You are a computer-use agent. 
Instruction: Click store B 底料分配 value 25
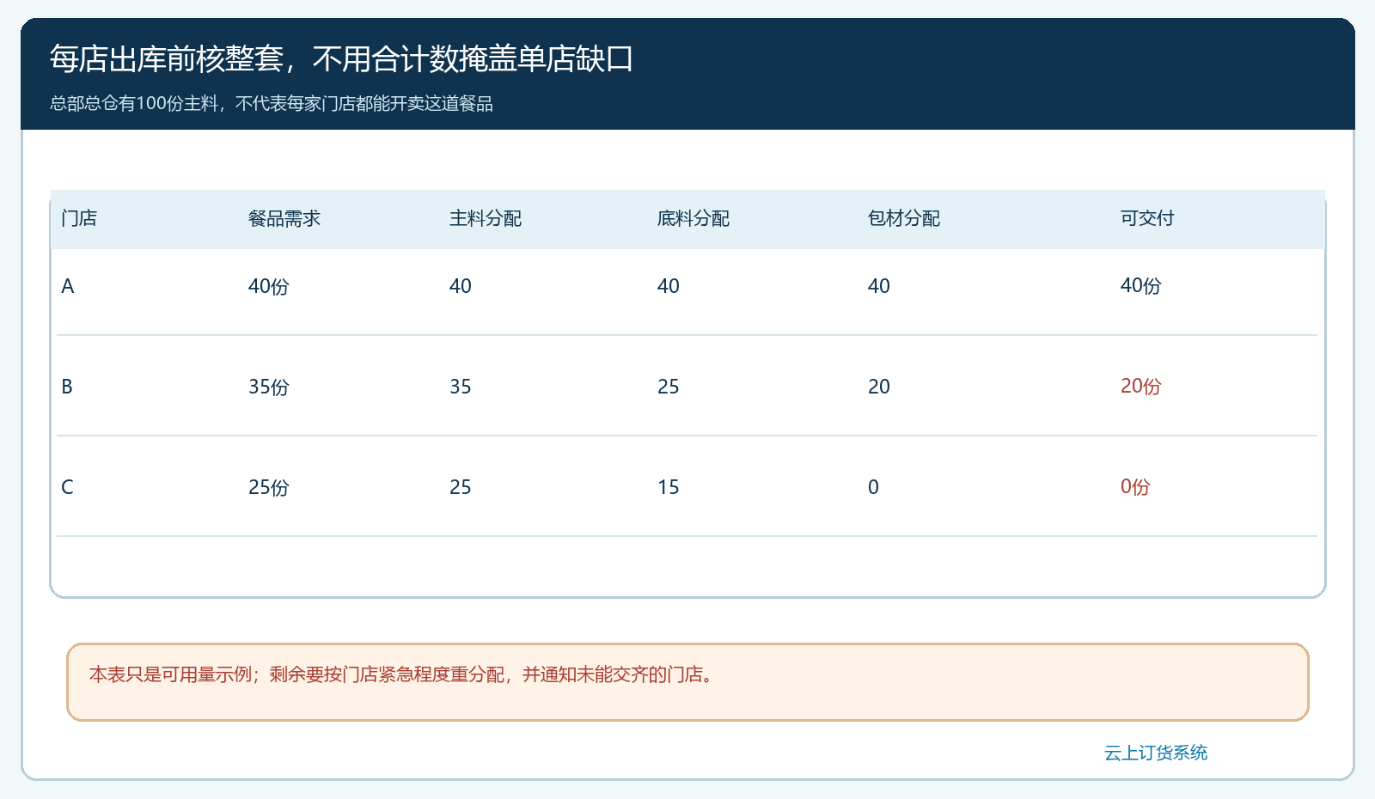[x=669, y=387]
